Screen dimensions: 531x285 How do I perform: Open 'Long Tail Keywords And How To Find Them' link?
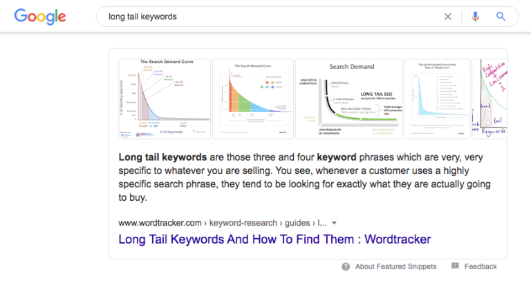click(x=274, y=239)
